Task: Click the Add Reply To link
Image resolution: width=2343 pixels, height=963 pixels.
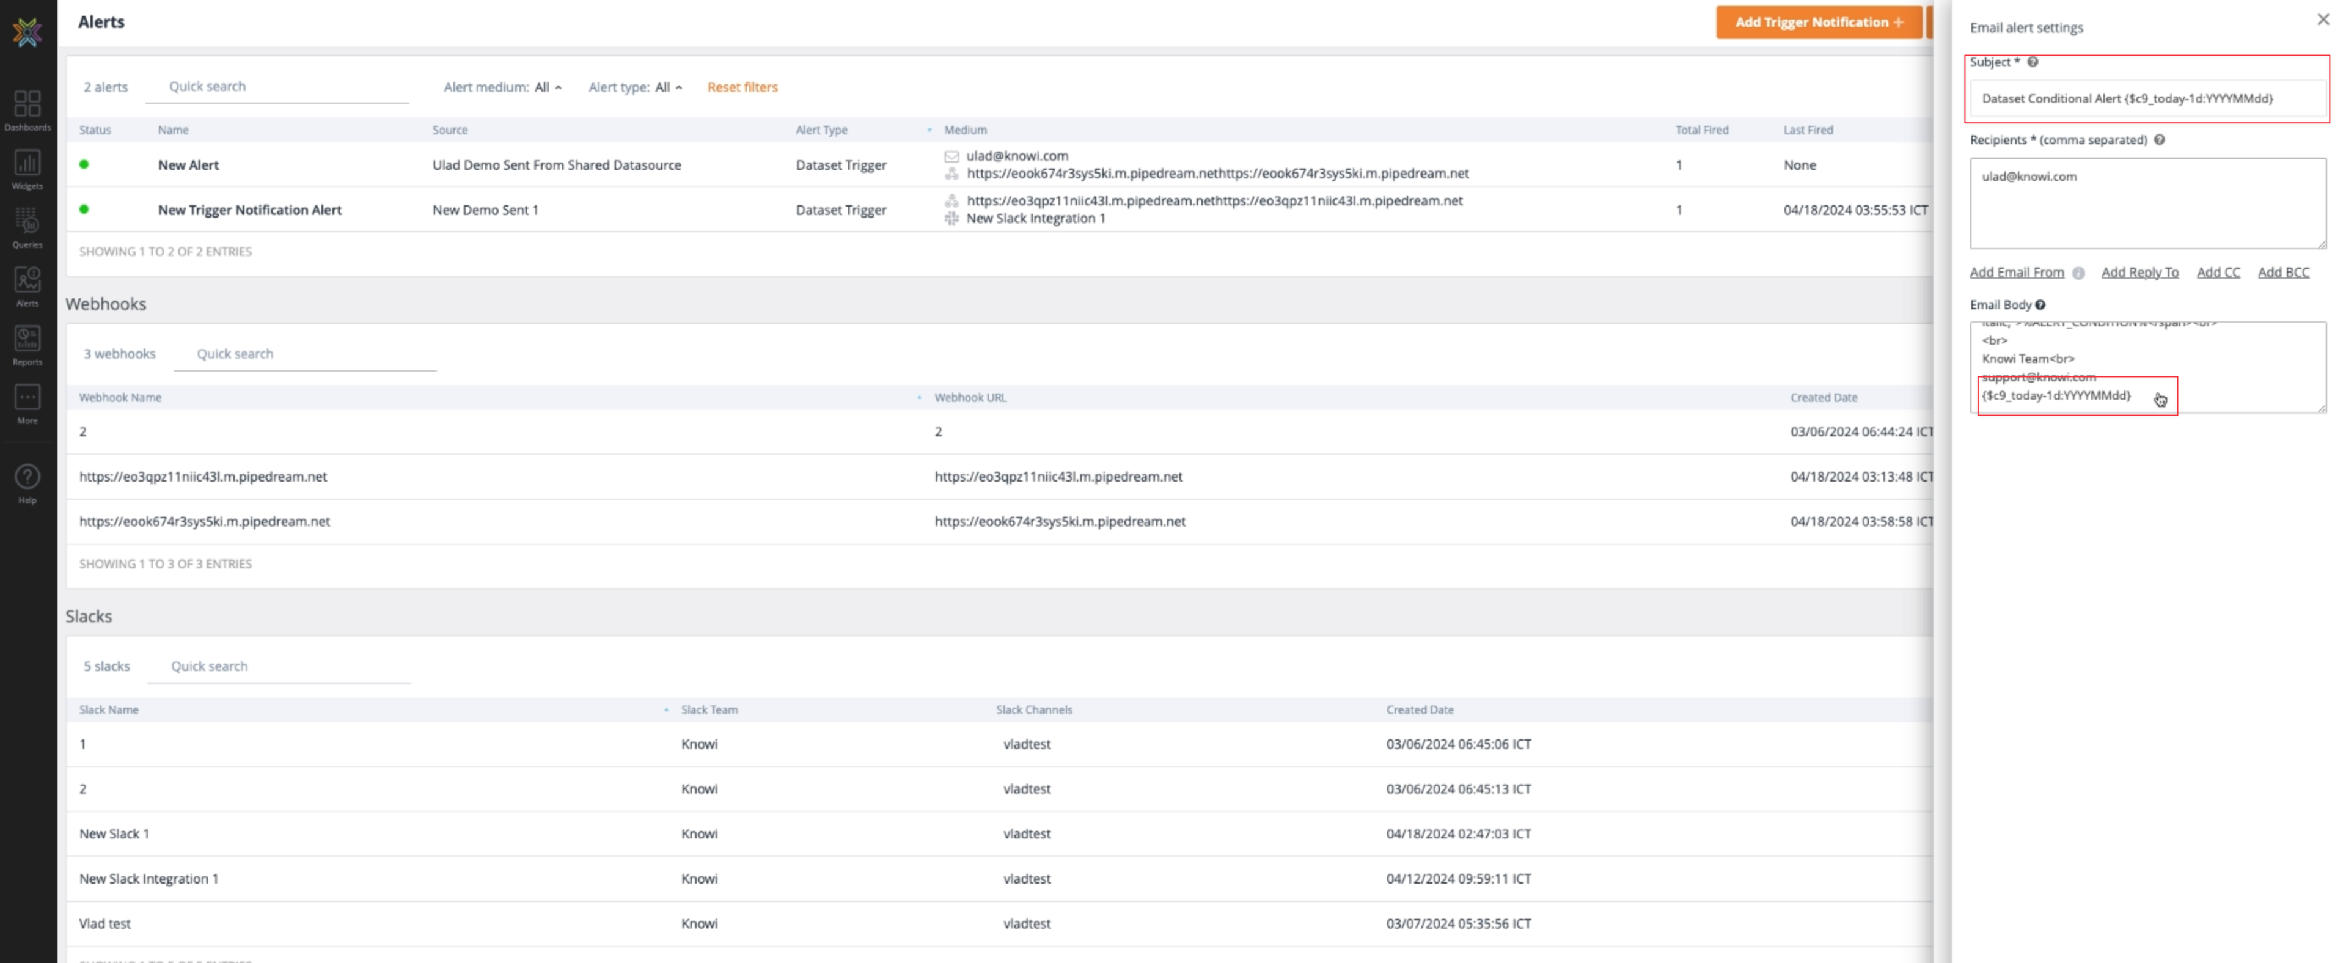Action: pyautogui.click(x=2139, y=272)
